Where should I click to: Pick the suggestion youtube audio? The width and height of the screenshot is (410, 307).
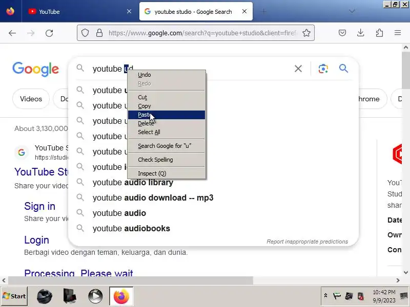(x=213, y=213)
